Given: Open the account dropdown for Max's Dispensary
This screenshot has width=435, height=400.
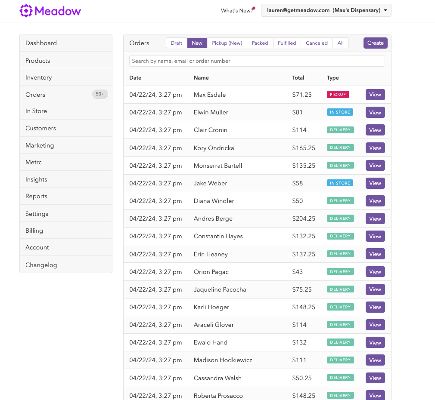Looking at the screenshot, I should pos(326,10).
